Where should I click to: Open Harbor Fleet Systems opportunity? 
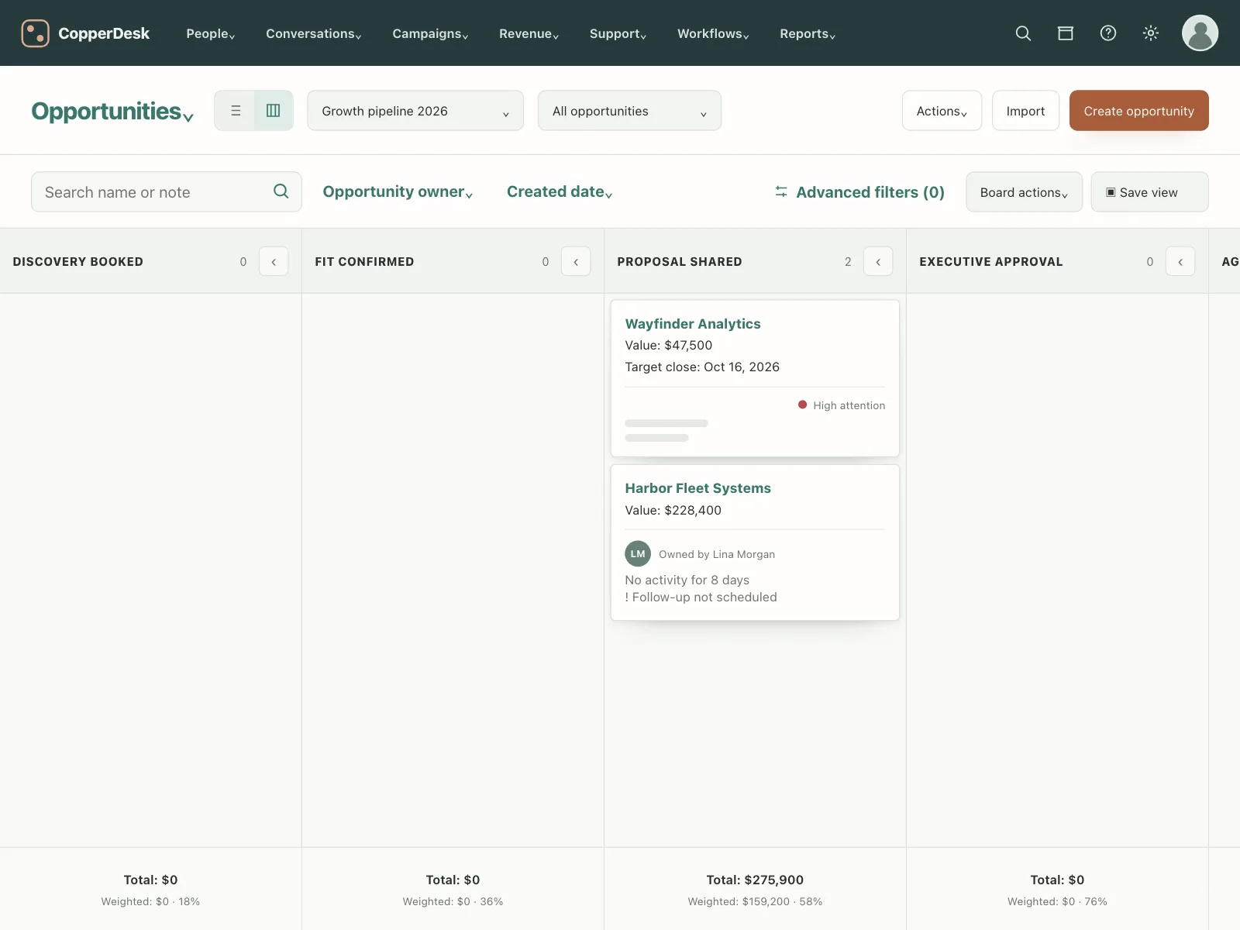coord(698,488)
